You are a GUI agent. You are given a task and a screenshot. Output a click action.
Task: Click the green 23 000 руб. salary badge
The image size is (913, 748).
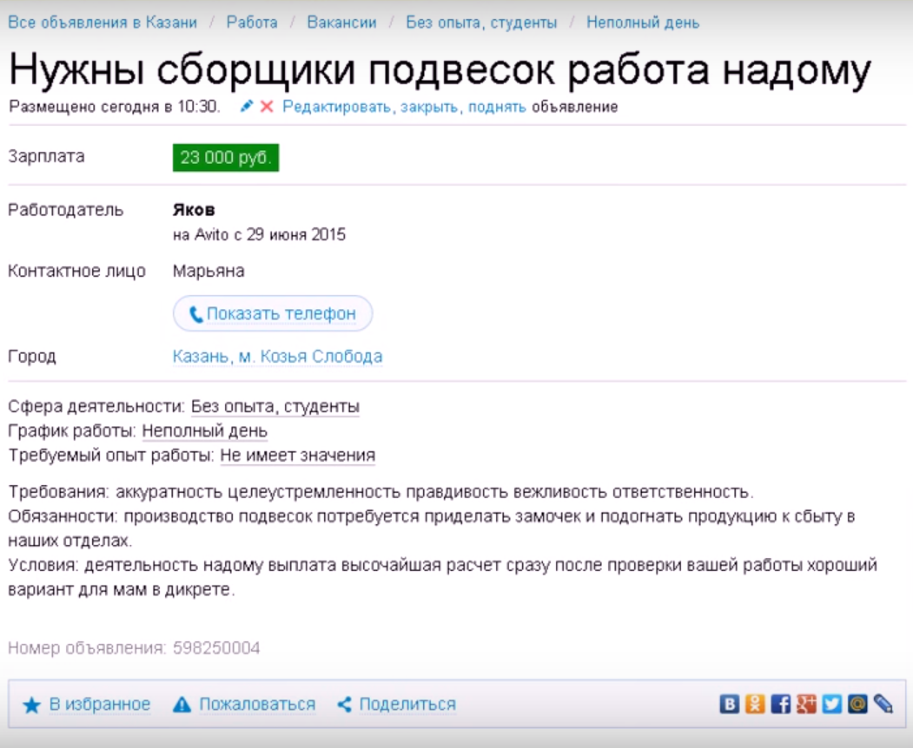[x=226, y=158]
